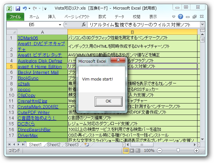This screenshot has width=214, height=163.
Task: Open the Name Box dropdown arrow
Action: tap(60, 25)
